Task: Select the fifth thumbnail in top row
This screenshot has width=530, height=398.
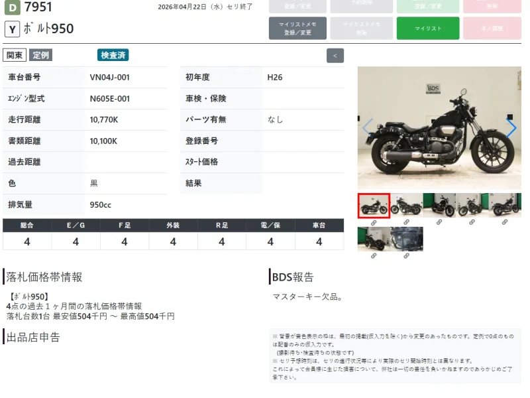Action: (505, 206)
